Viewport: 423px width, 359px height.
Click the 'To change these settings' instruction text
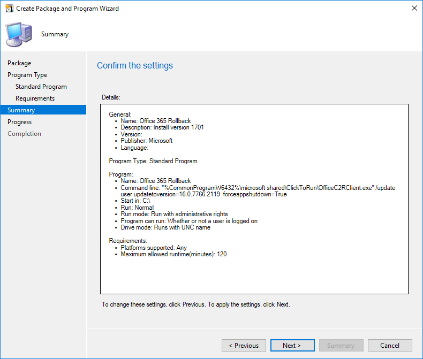pos(196,304)
